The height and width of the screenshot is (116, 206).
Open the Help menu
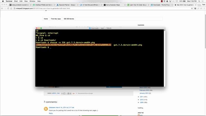click(x=39, y=1)
